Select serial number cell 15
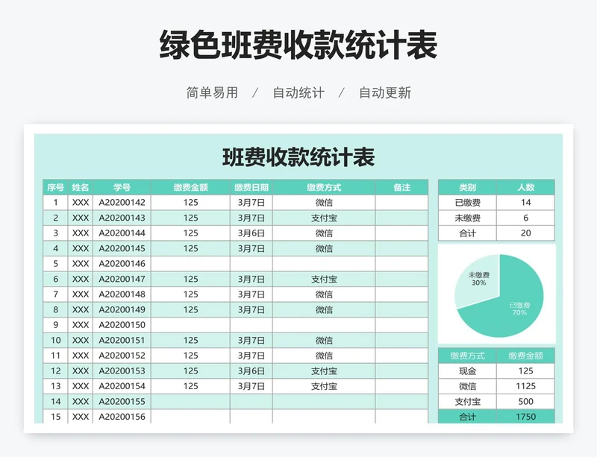This screenshot has height=457, width=597. [55, 416]
